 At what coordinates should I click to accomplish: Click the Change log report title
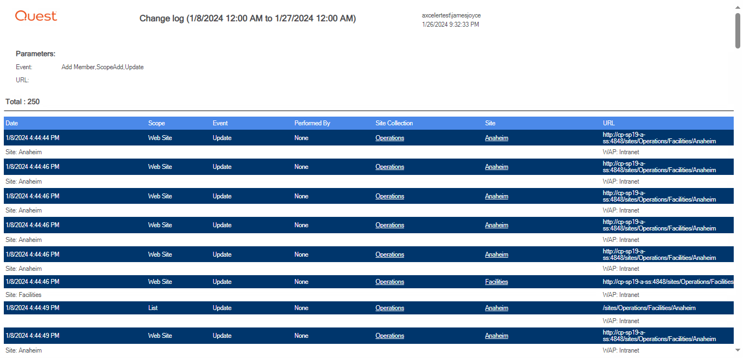click(x=247, y=19)
